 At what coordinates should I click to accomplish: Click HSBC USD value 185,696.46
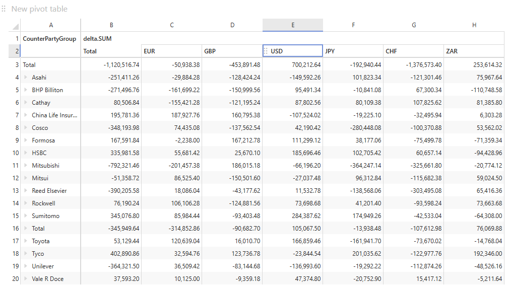click(x=306, y=153)
